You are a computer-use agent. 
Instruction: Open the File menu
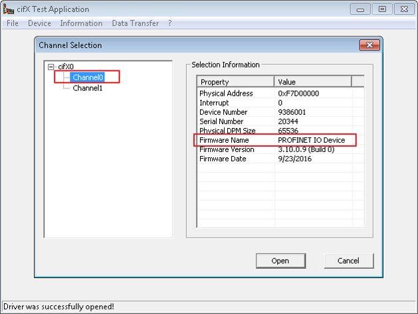pos(13,23)
